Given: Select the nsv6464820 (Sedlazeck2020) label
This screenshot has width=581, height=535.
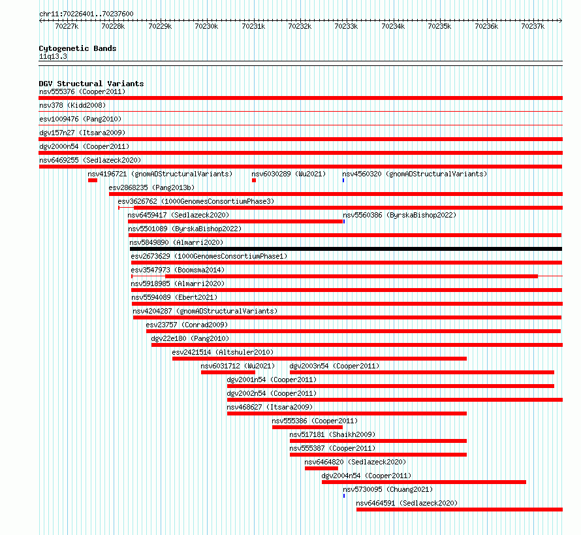Looking at the screenshot, I should tap(355, 462).
